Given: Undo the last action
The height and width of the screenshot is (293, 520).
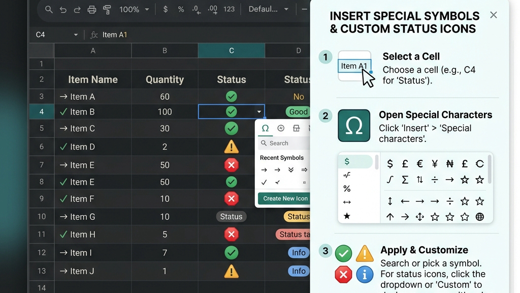Looking at the screenshot, I should (x=63, y=10).
